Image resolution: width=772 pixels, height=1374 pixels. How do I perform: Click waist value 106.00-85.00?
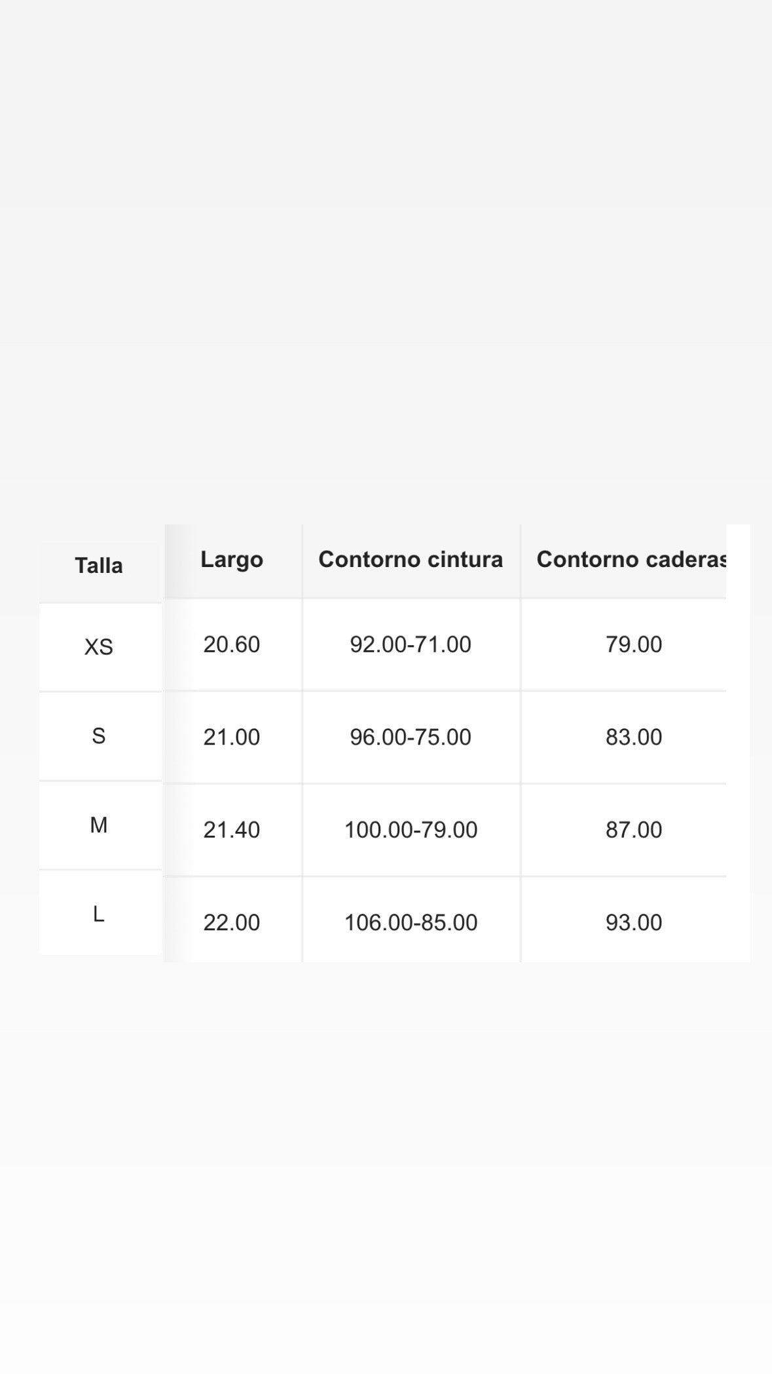coord(411,923)
